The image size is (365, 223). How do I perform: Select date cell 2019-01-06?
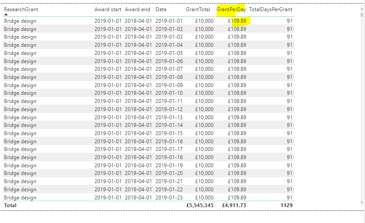point(169,61)
